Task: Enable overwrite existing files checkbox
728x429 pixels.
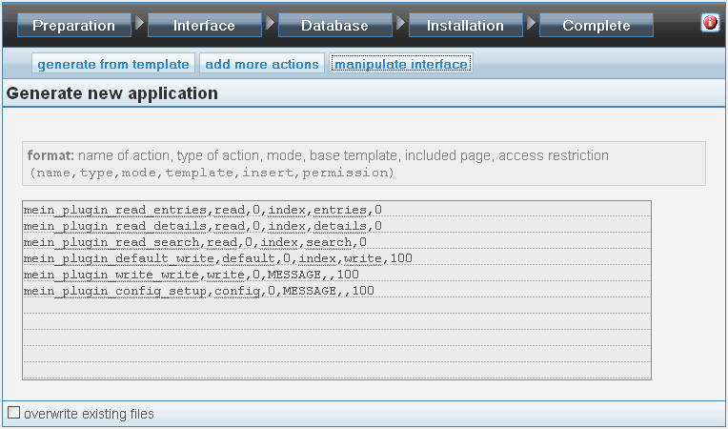Action: (14, 412)
